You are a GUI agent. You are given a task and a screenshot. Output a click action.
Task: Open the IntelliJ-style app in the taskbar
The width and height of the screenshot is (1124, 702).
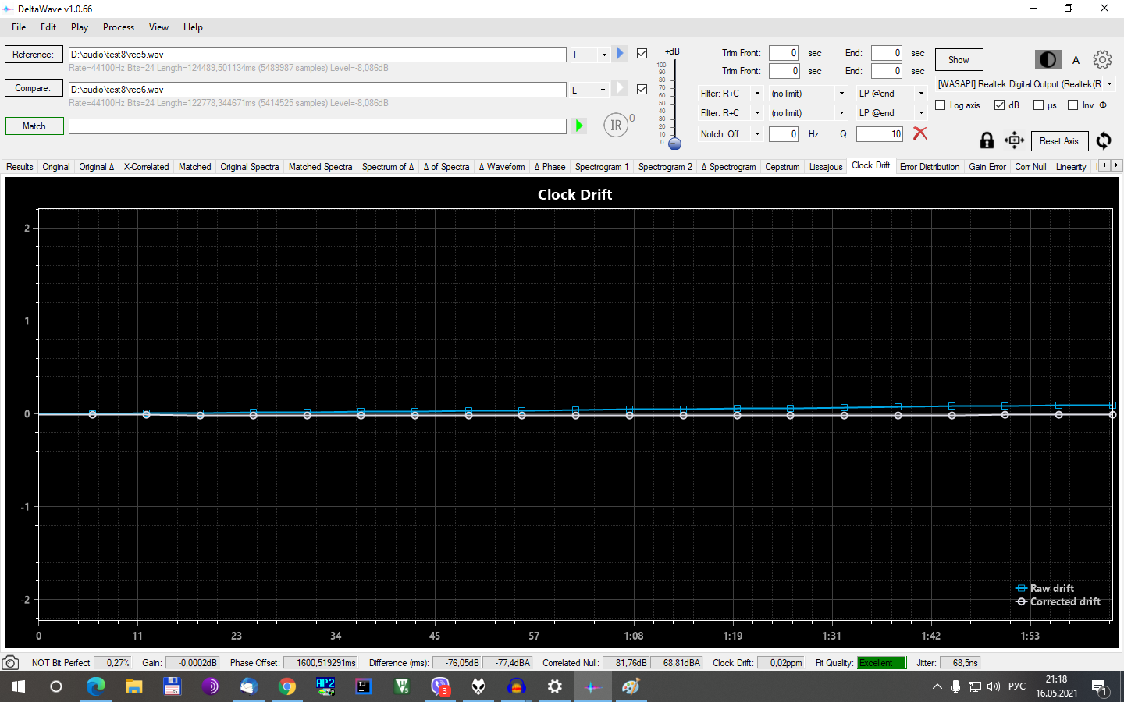point(364,686)
